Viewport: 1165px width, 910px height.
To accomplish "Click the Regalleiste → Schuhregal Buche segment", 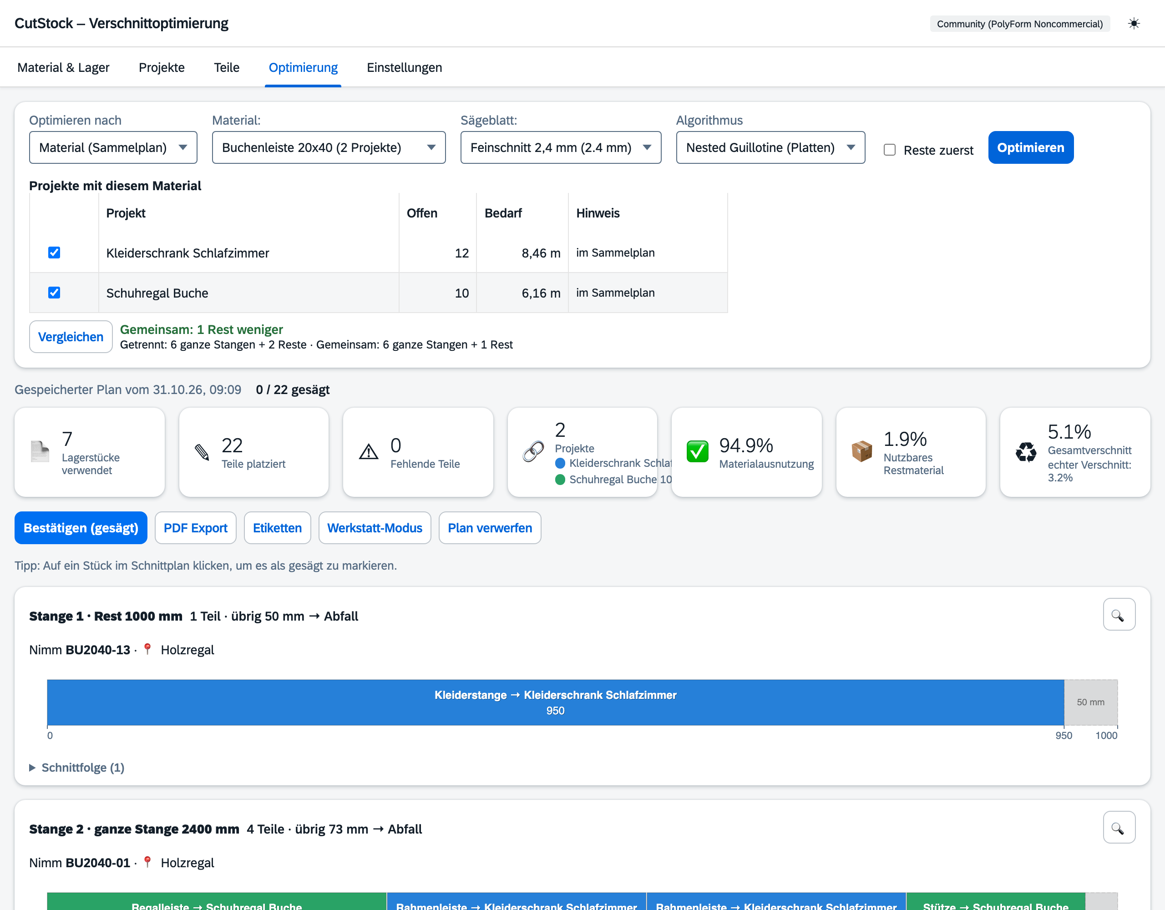I will pos(217,901).
